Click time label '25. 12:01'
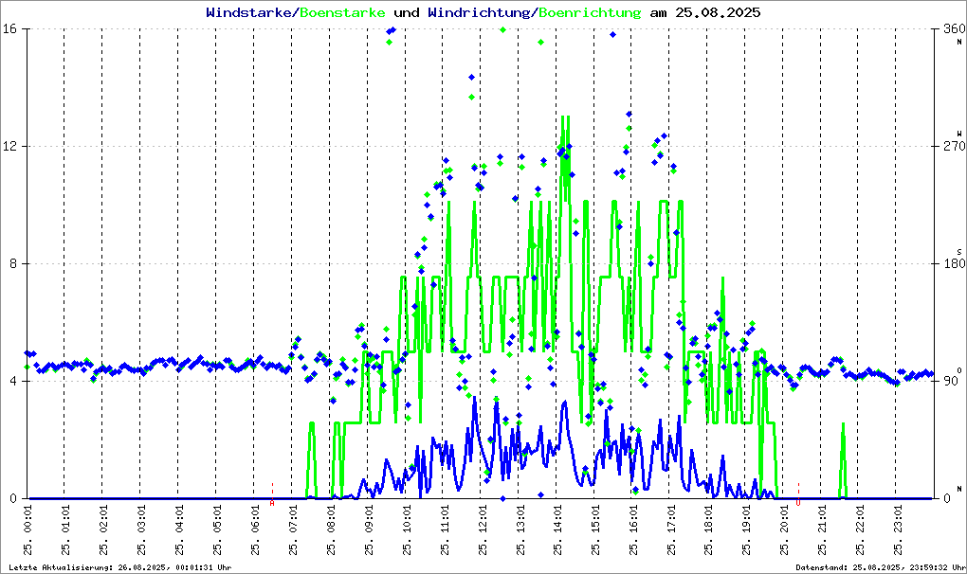 [x=482, y=530]
